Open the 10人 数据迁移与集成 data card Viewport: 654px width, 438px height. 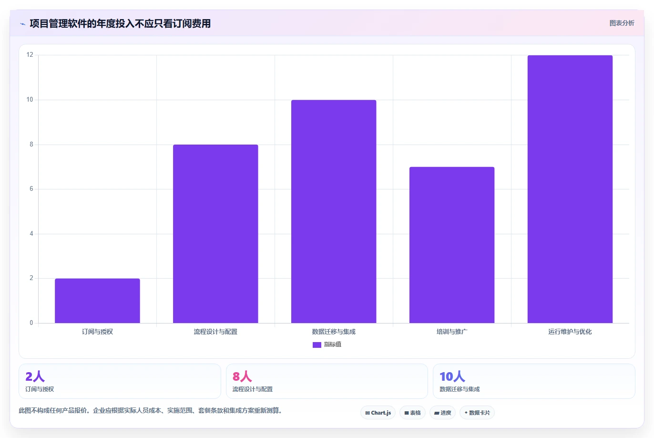tap(534, 381)
